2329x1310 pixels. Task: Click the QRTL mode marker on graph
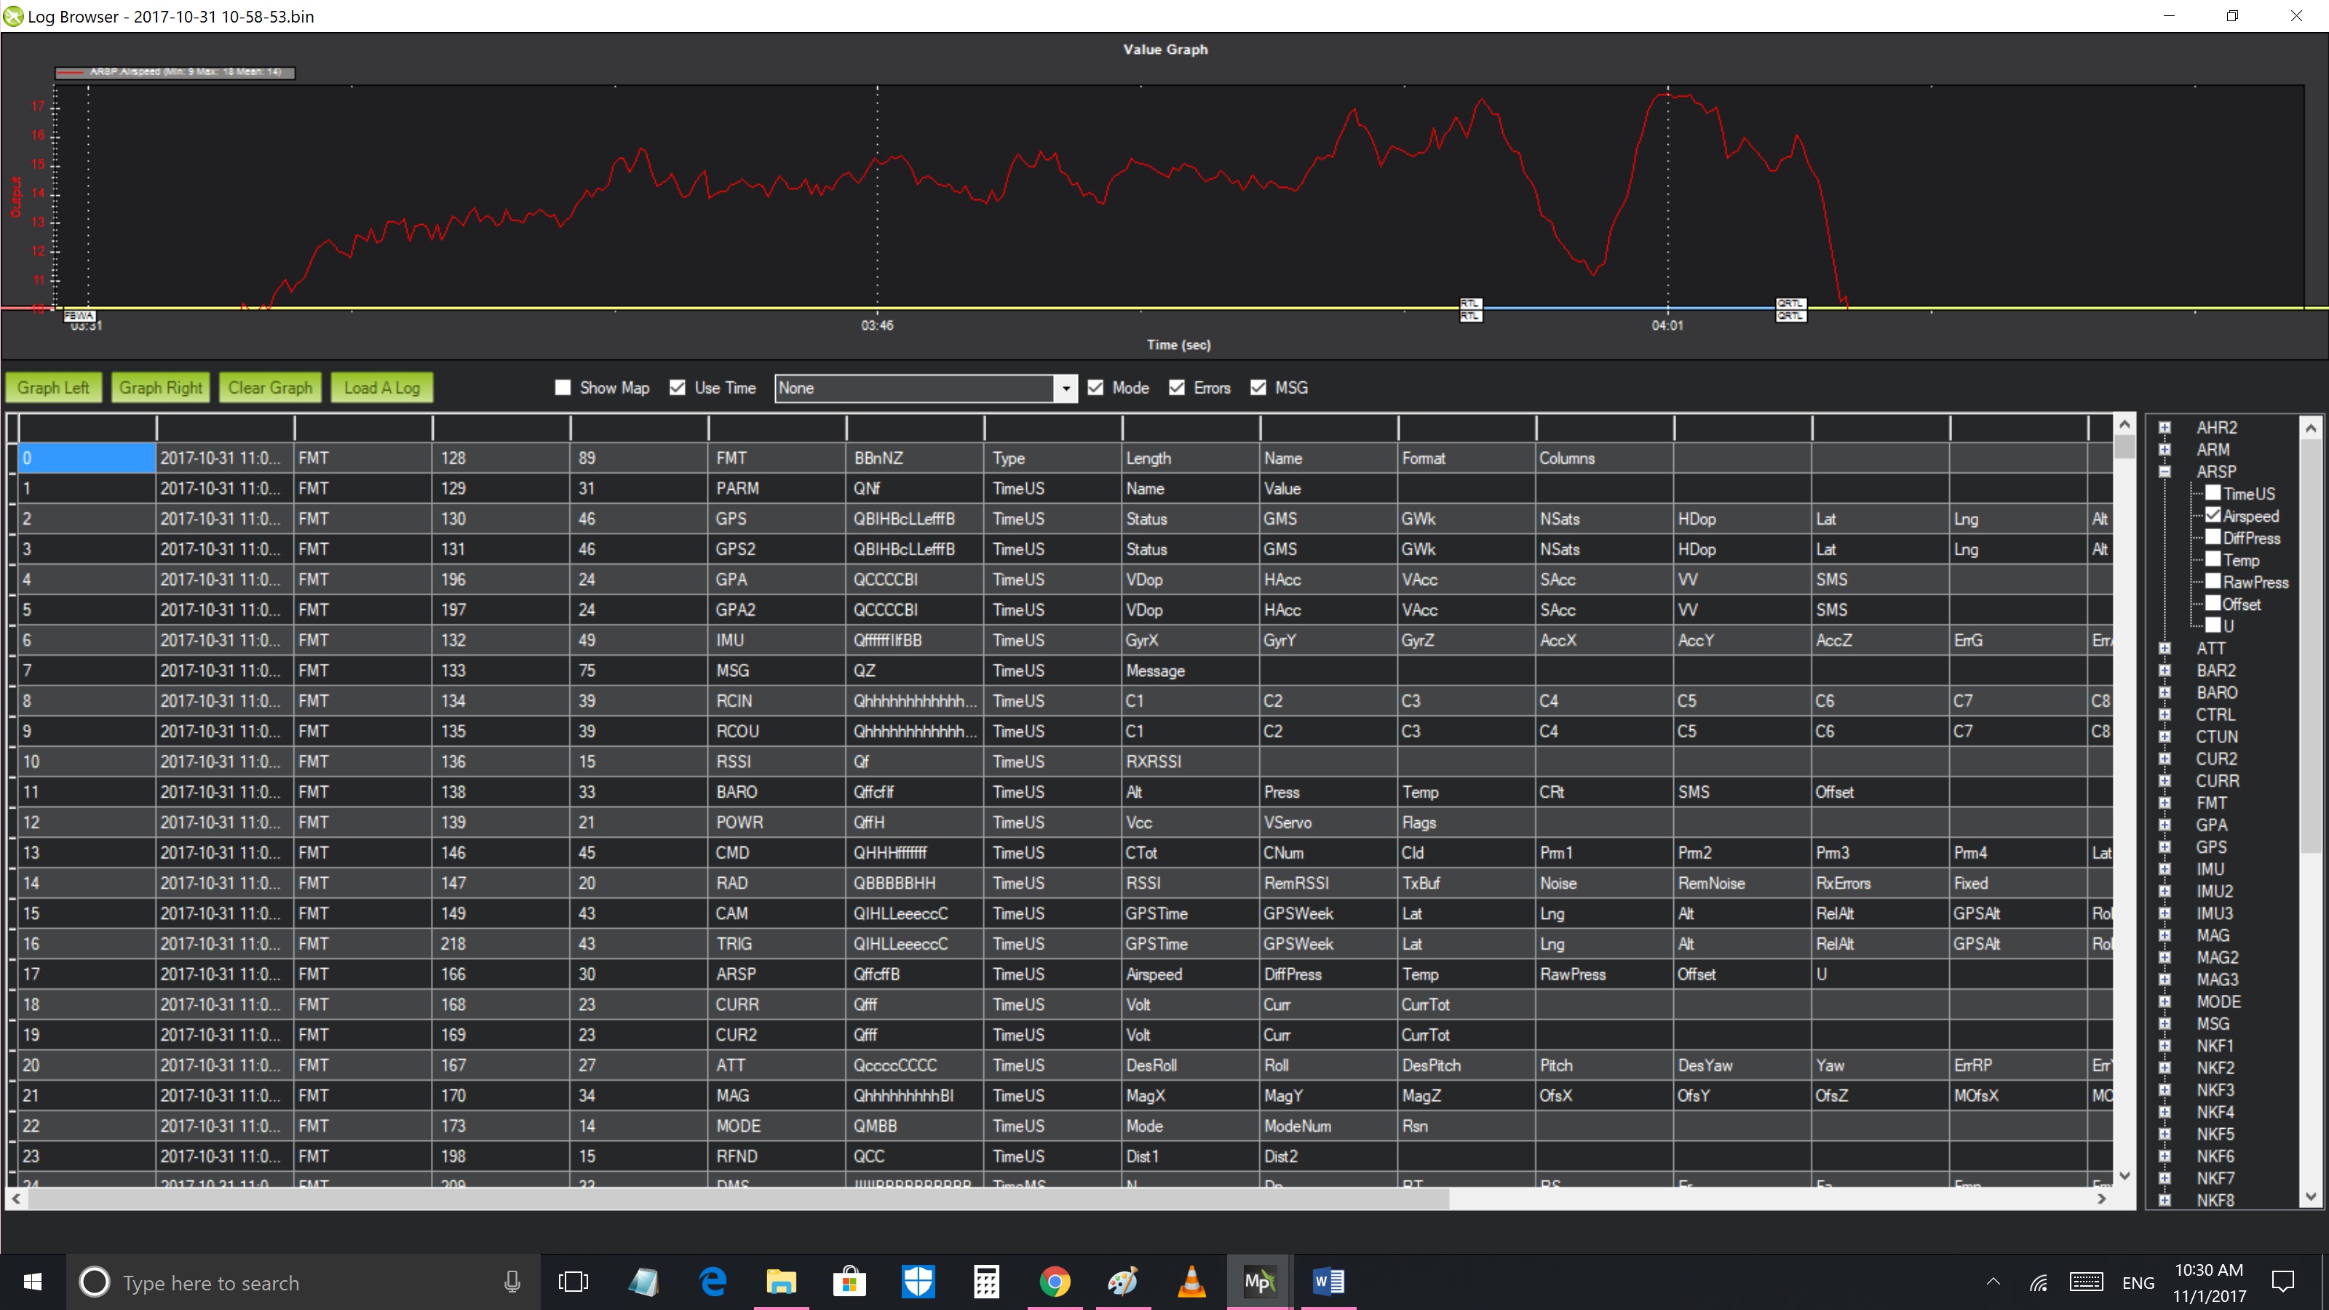click(1790, 303)
